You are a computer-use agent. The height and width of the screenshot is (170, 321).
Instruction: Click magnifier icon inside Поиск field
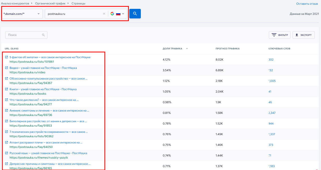[43, 35]
